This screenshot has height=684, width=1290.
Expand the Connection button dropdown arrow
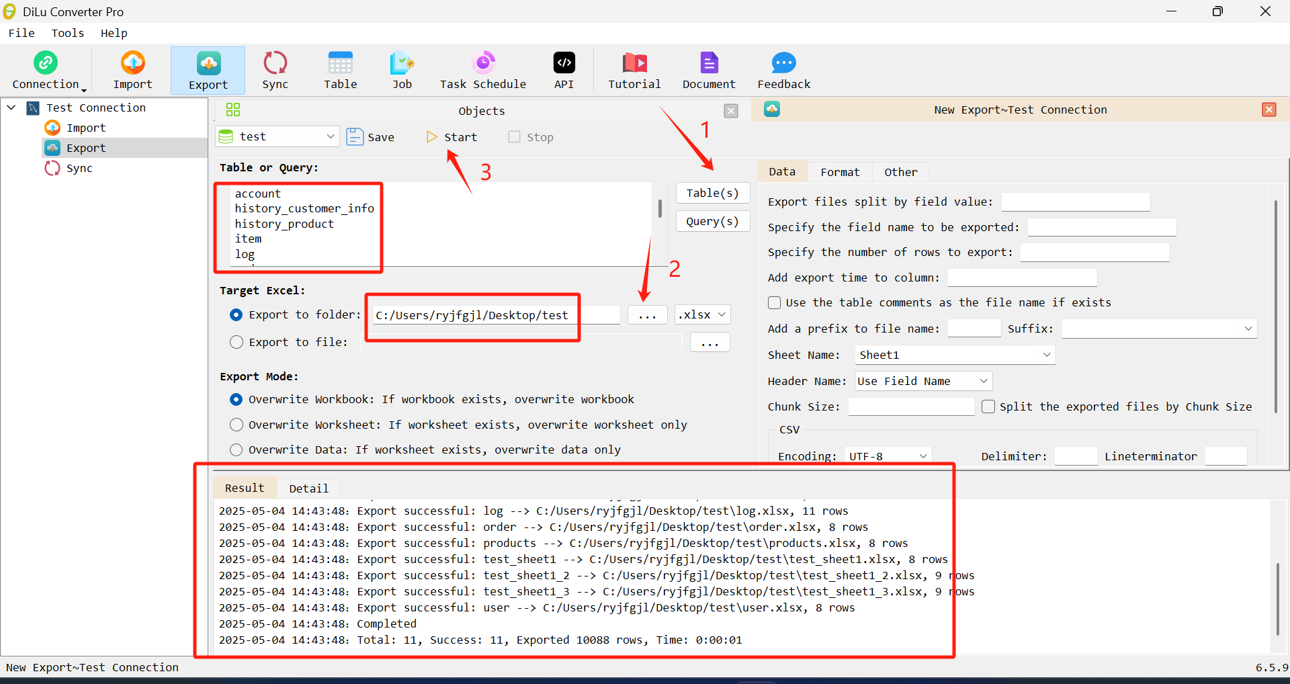[x=84, y=90]
